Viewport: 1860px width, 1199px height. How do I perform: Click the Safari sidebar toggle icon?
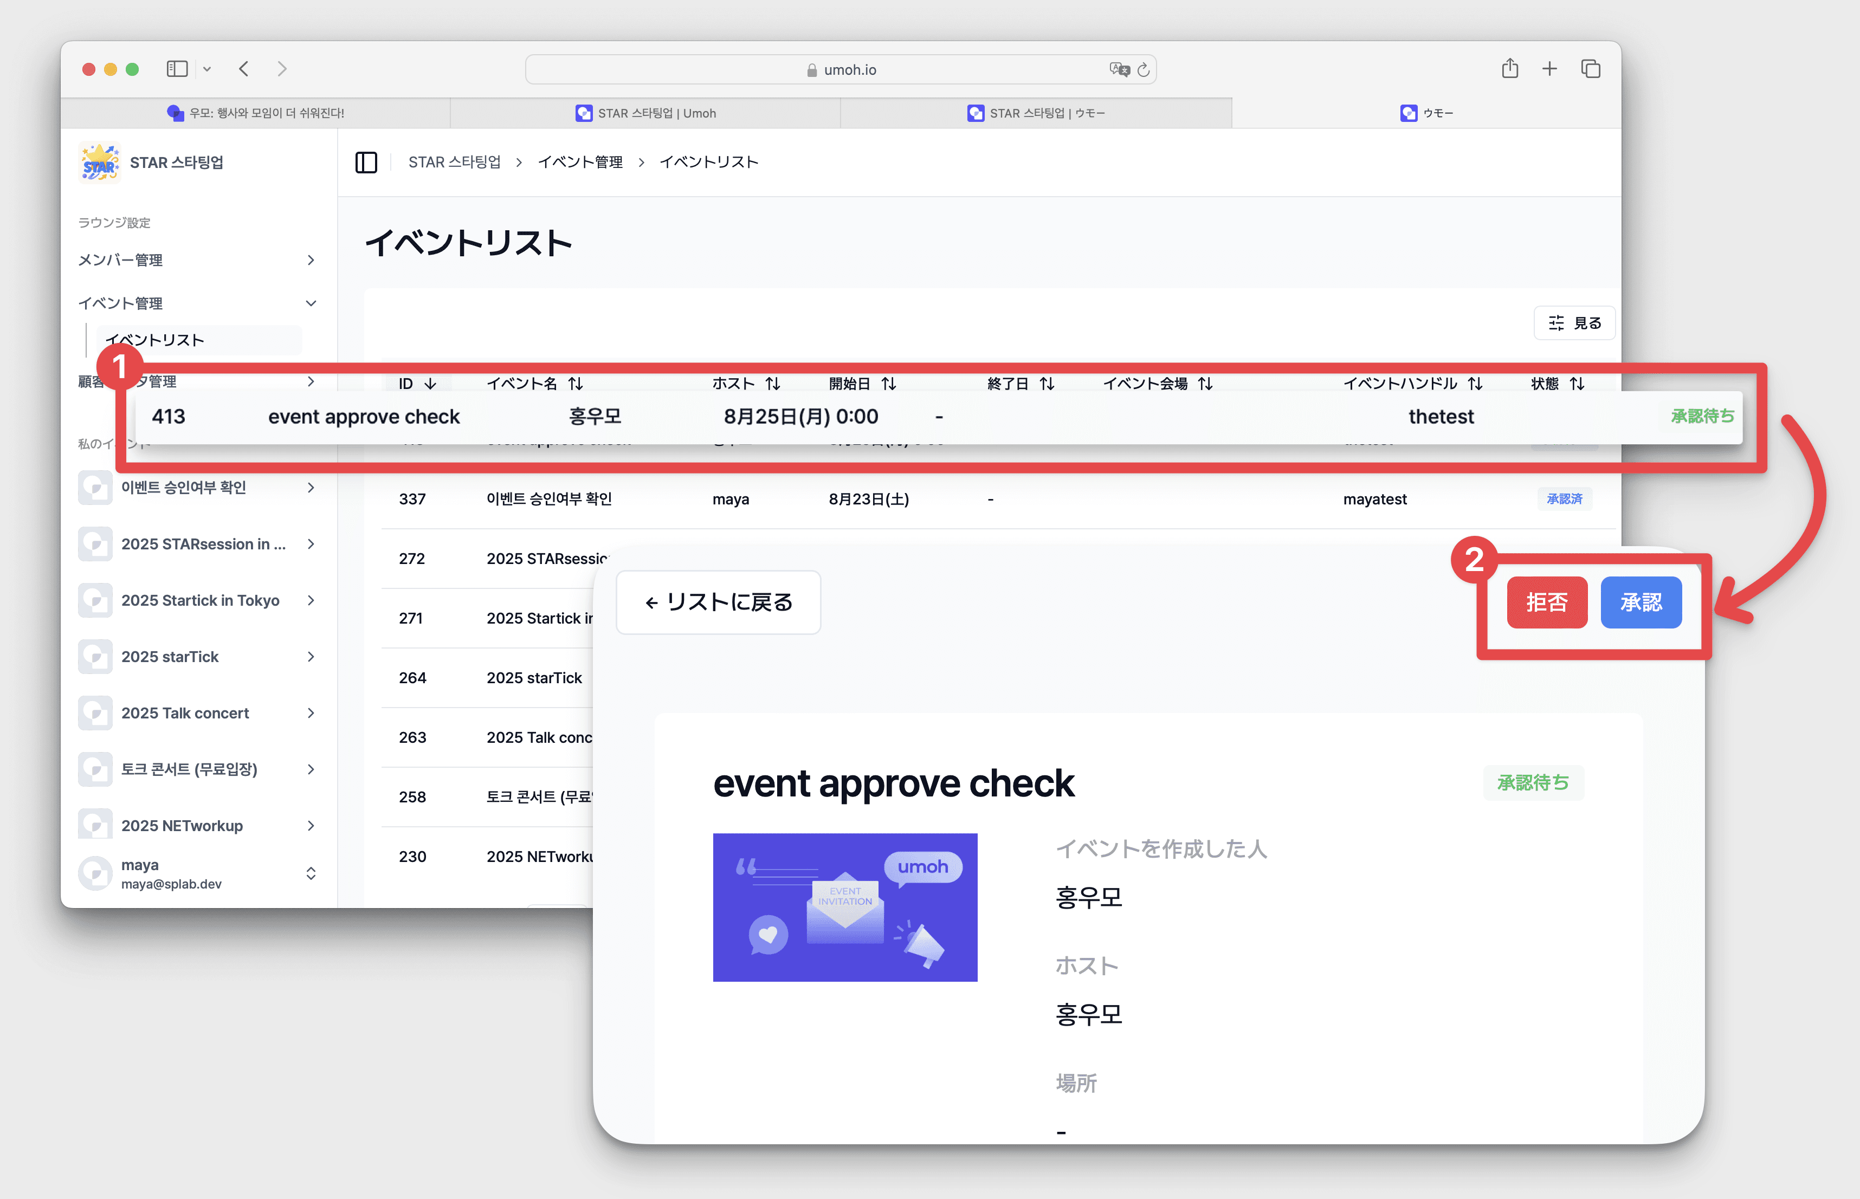click(x=178, y=69)
